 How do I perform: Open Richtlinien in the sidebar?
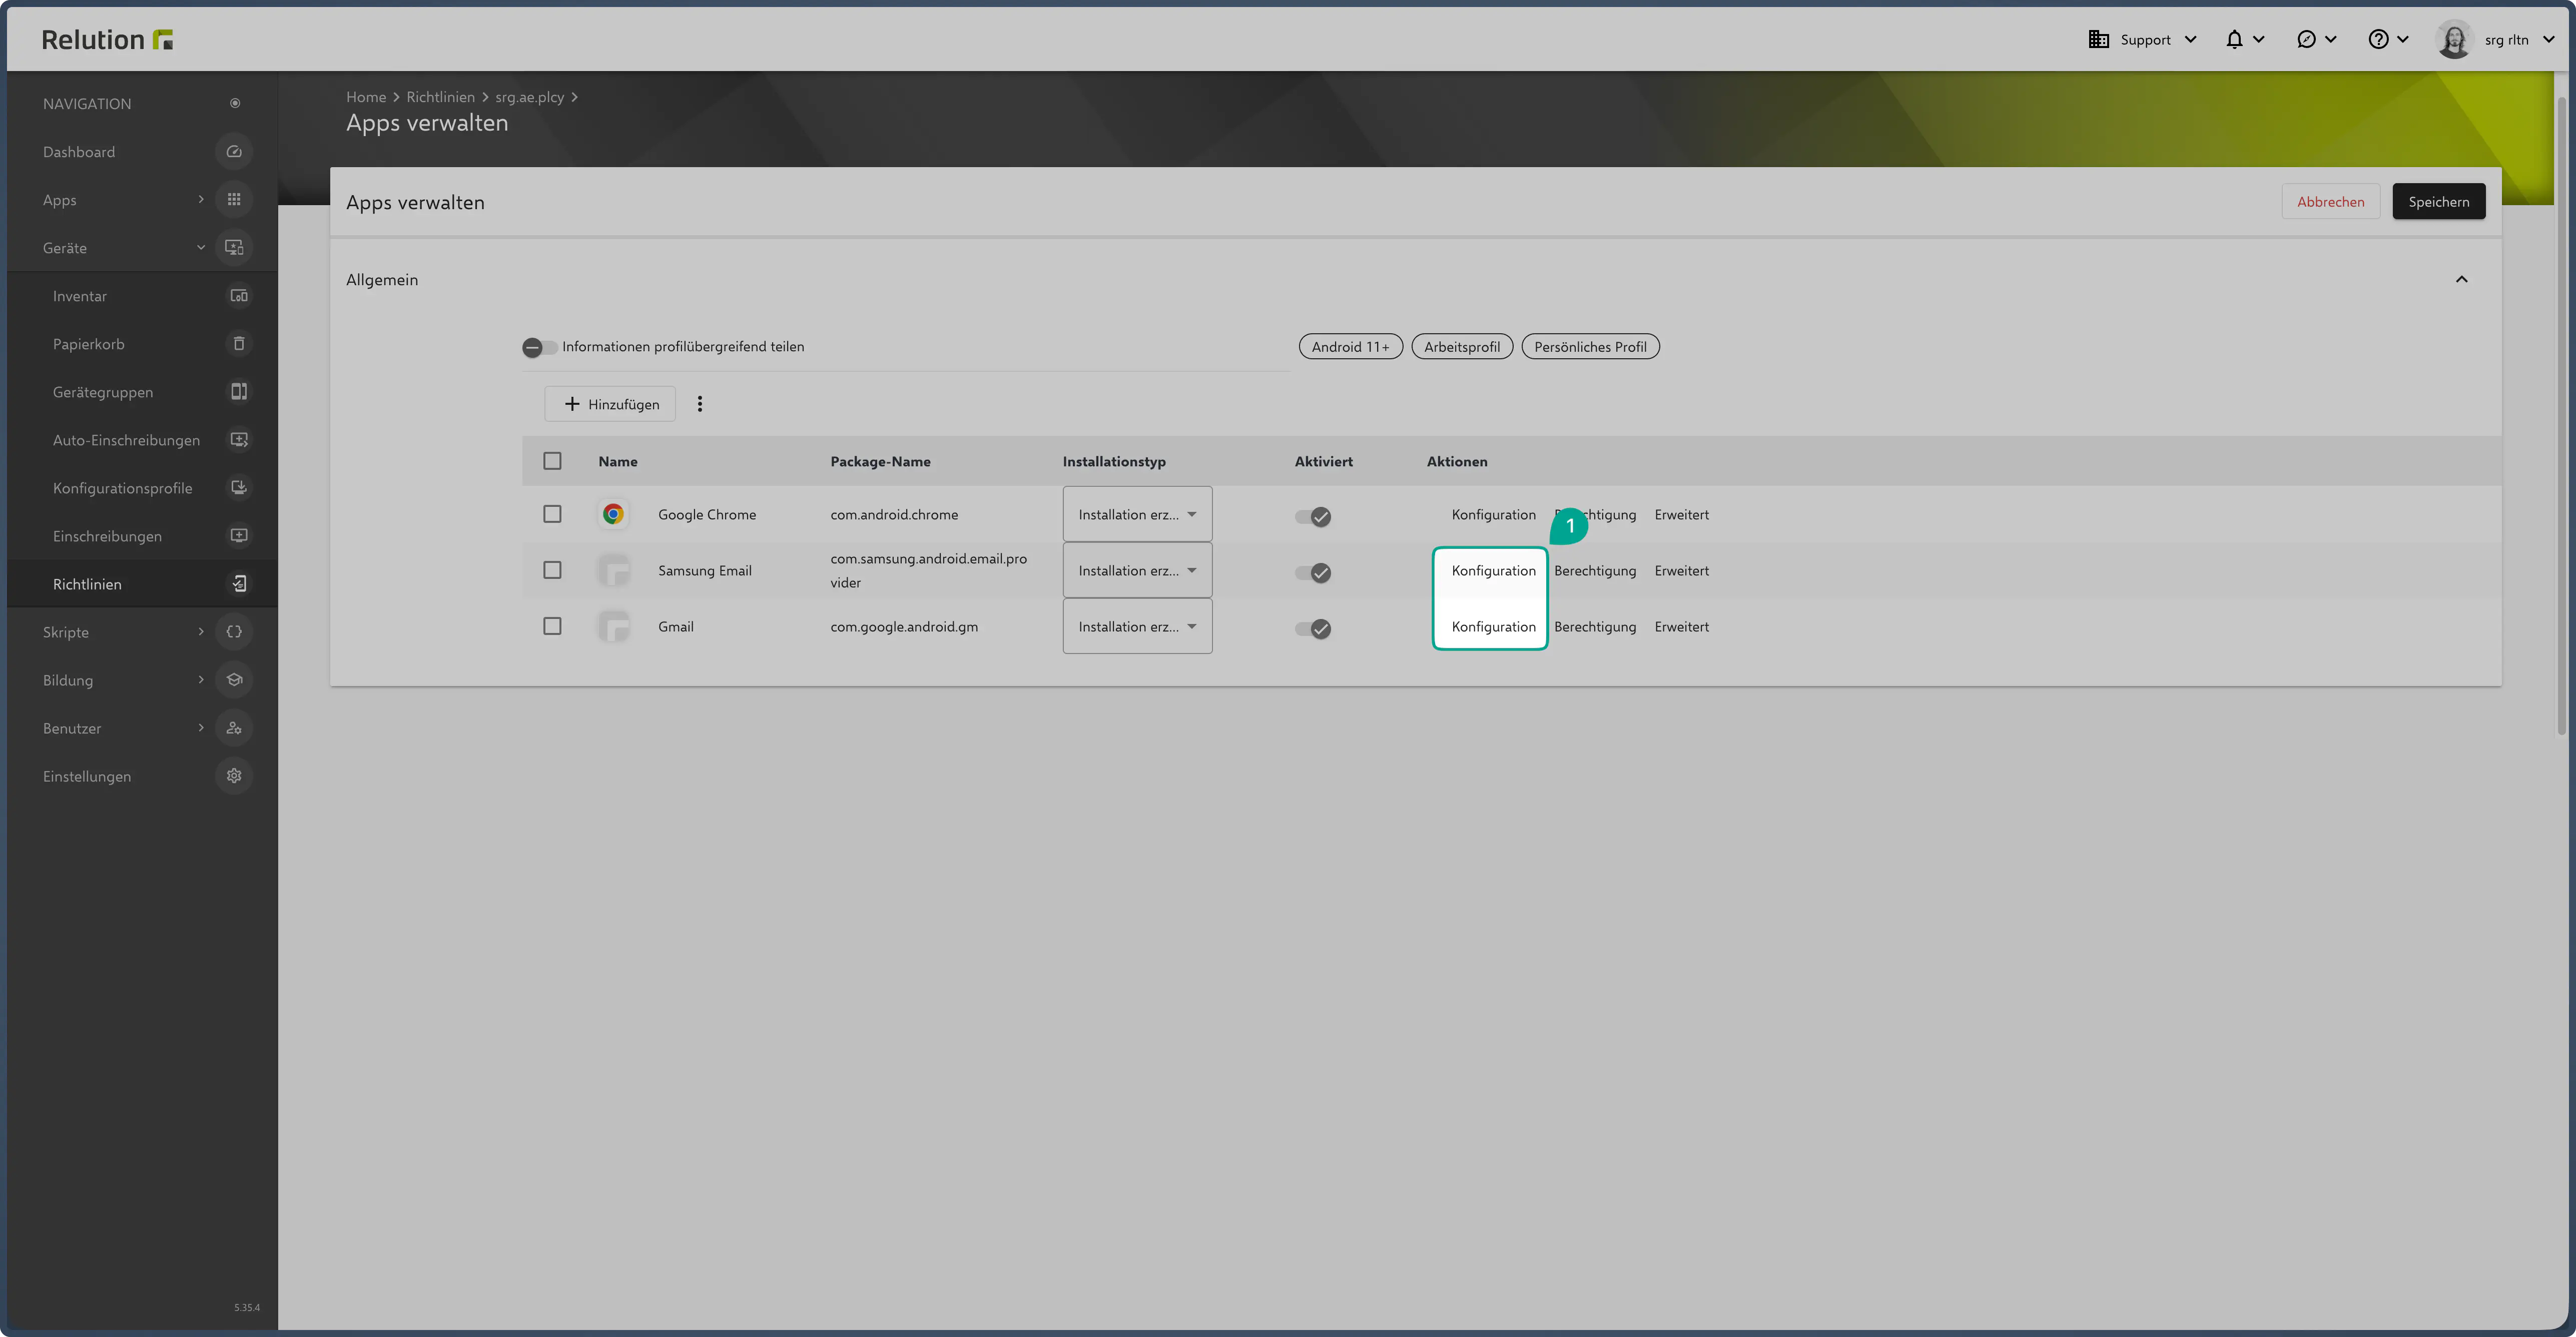point(87,584)
